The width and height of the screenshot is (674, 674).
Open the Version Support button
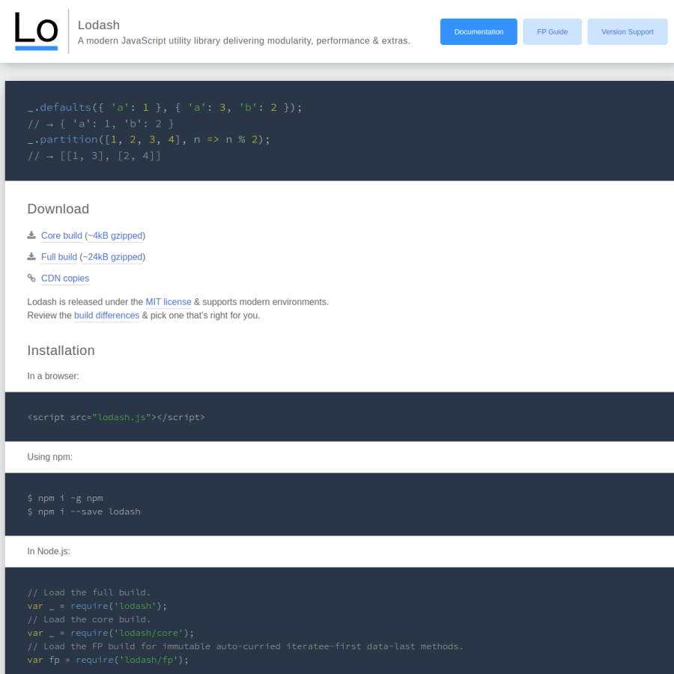coord(627,31)
